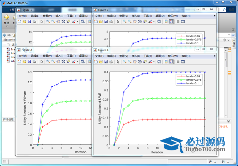The width and height of the screenshot is (238, 166).
Task: Open brush color dropdown arrow in Figure 4
Action: [154, 62]
